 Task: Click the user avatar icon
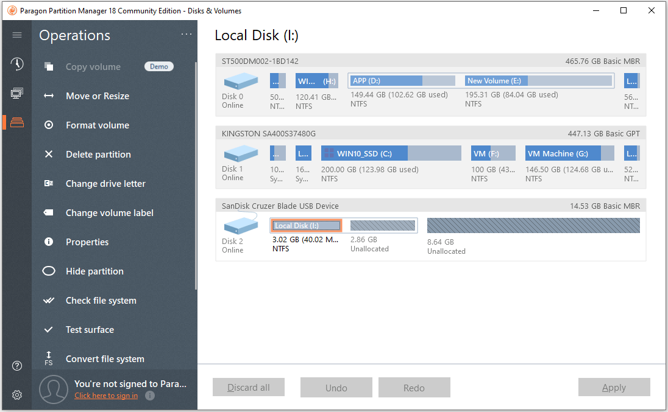pyautogui.click(x=54, y=389)
